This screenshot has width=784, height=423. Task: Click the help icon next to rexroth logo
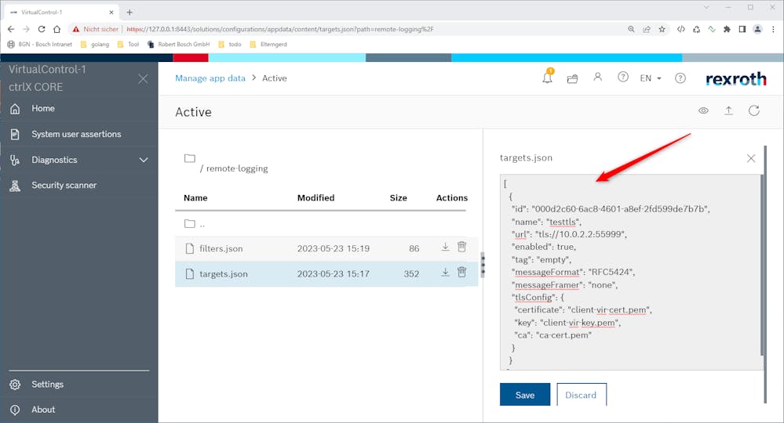coord(680,78)
